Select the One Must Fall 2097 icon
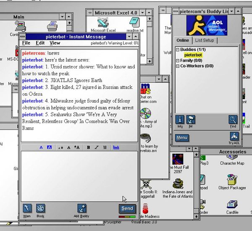 pos(178,159)
